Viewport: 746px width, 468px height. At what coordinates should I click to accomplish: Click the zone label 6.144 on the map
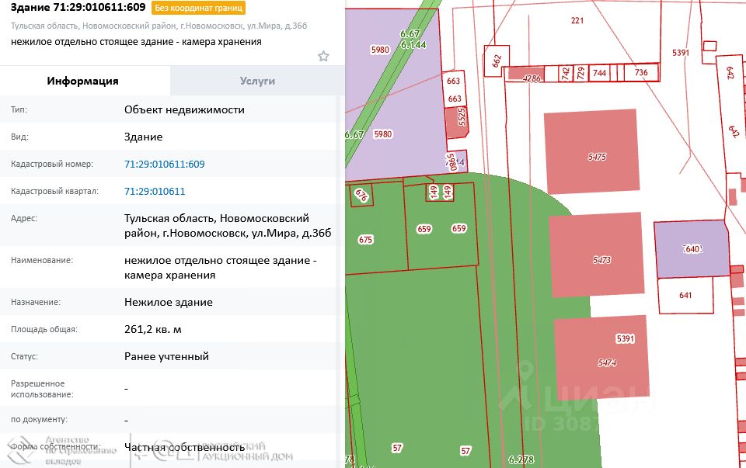[x=413, y=45]
